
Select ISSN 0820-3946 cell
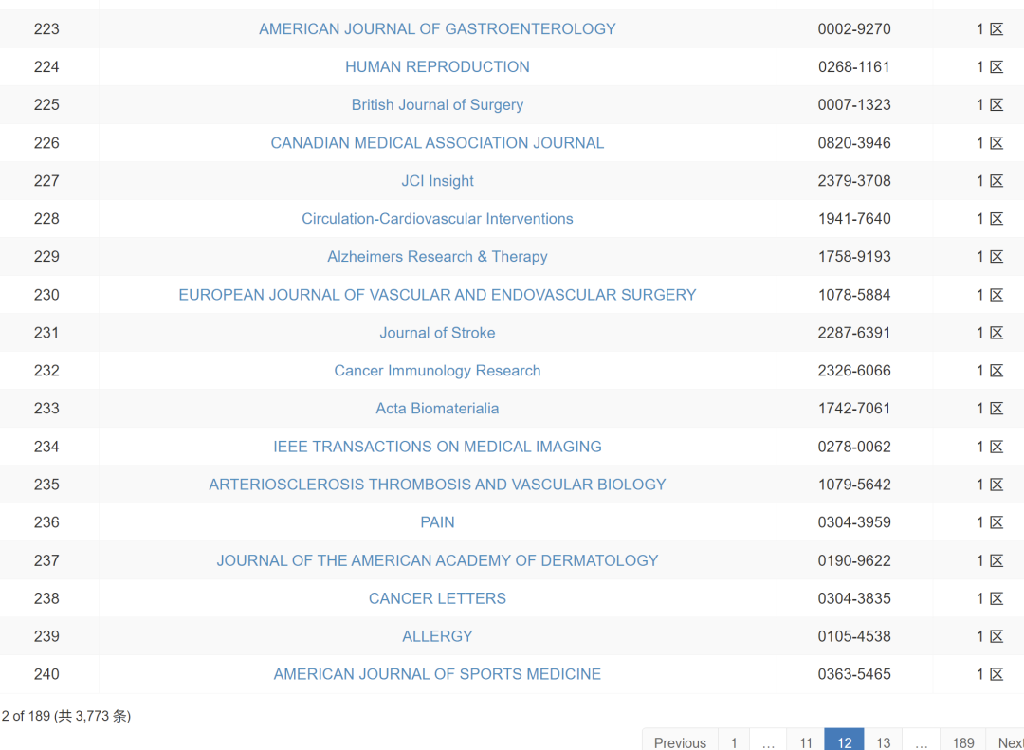(x=854, y=142)
